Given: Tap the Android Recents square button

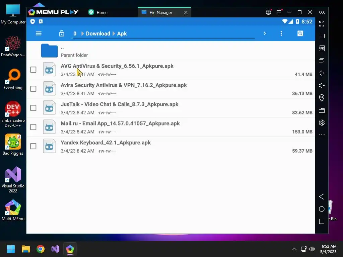Looking at the screenshot, I should tap(322, 222).
